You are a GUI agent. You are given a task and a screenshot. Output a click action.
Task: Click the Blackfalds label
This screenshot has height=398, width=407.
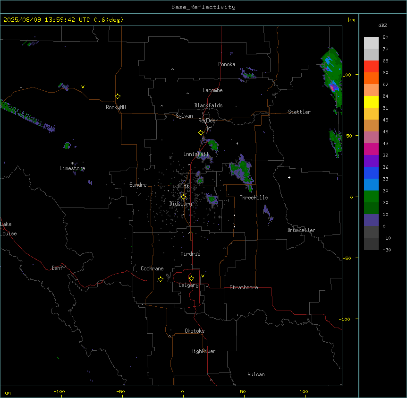(208, 105)
